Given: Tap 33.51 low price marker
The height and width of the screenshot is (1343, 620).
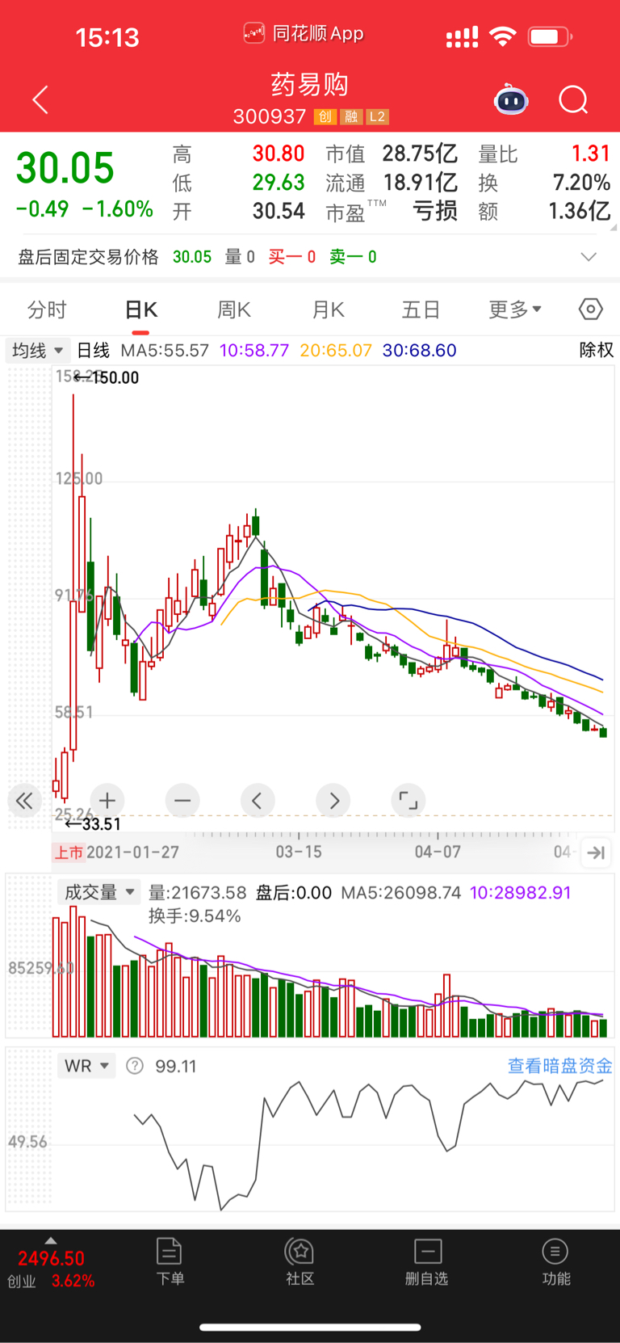Looking at the screenshot, I should [x=93, y=824].
